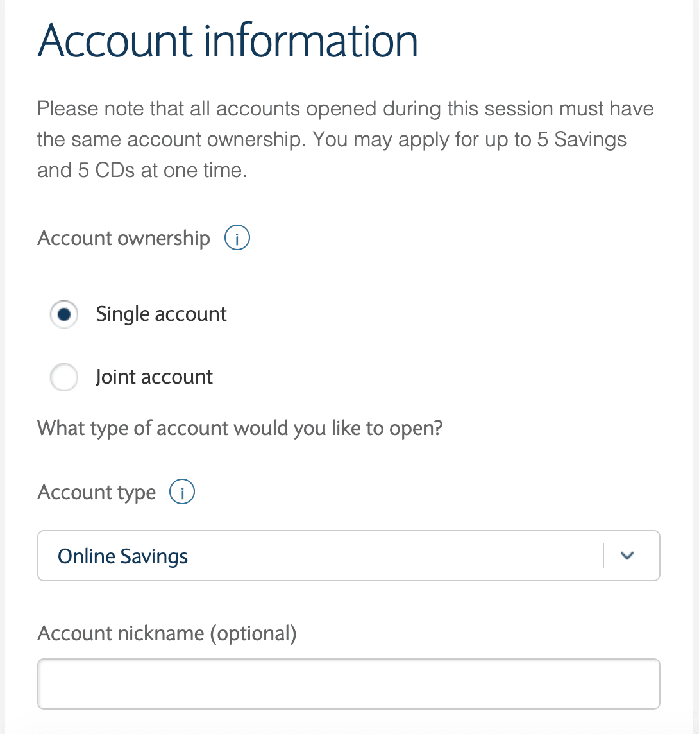Open the Online Savings dropdown field

click(349, 556)
